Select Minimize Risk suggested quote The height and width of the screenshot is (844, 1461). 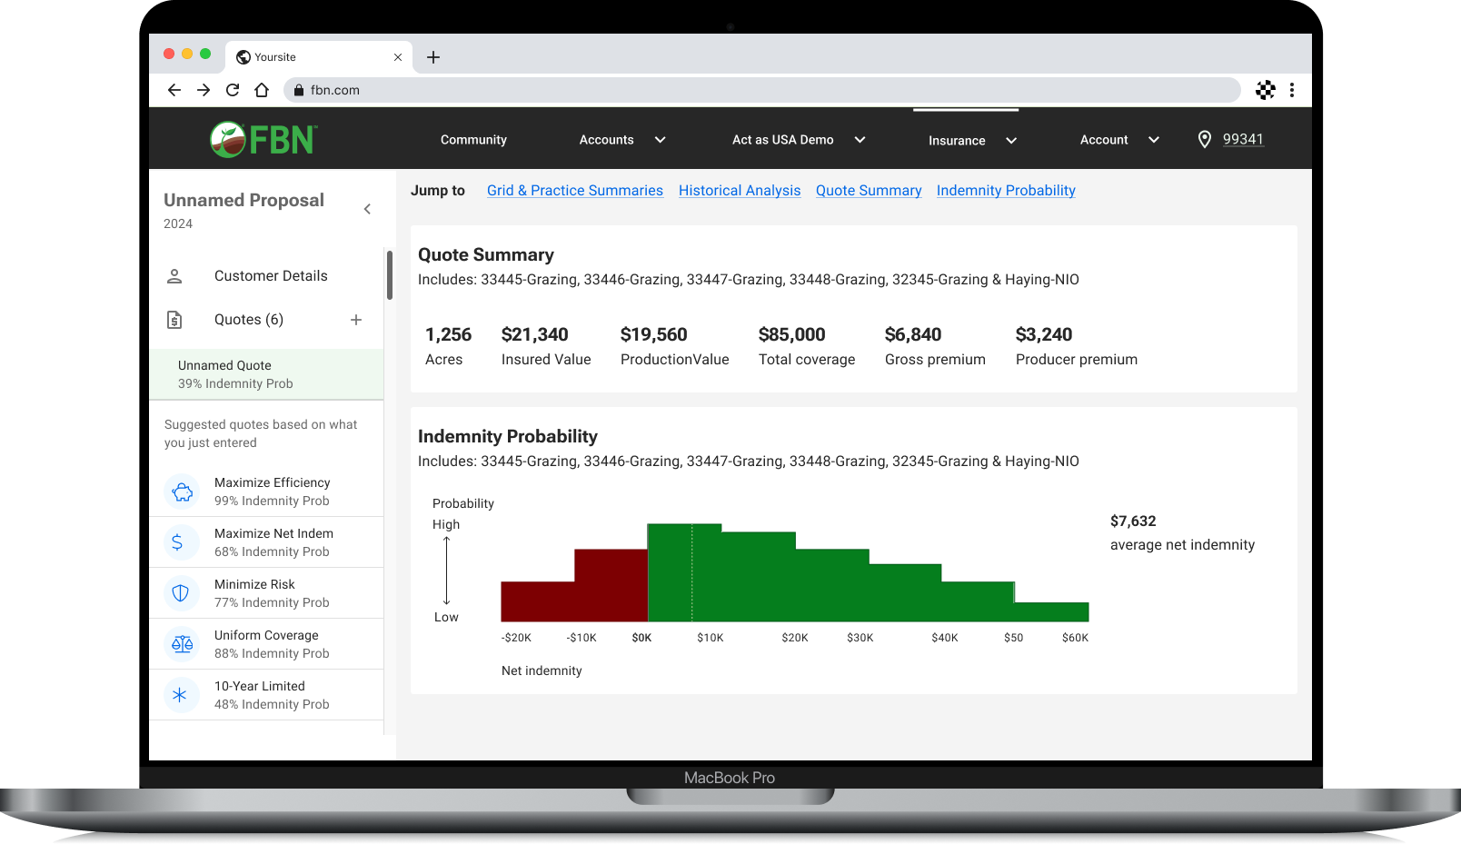[x=266, y=593]
